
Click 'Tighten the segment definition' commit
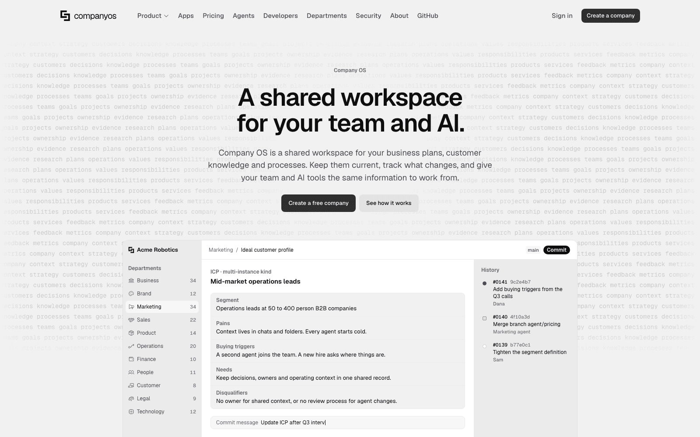[530, 352]
